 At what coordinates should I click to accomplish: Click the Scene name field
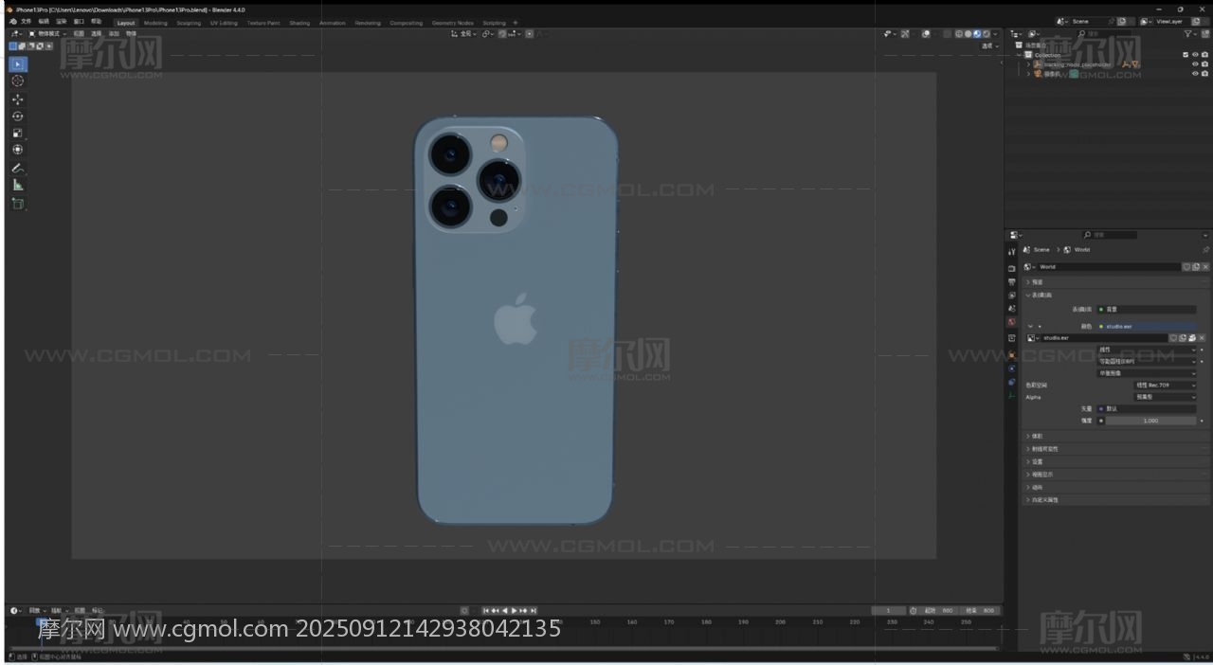point(1087,21)
